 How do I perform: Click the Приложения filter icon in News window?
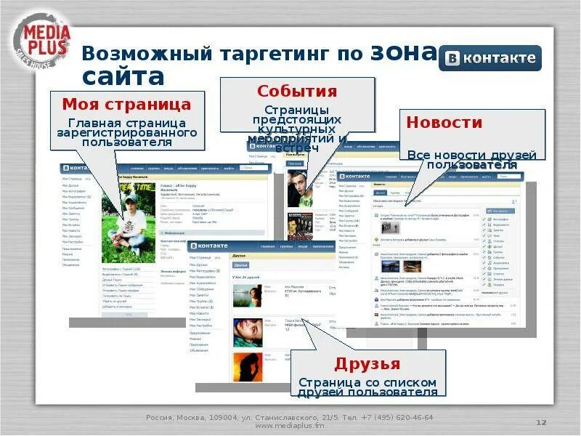(489, 268)
